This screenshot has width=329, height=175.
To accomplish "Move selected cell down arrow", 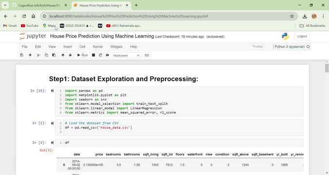I will (x=70, y=55).
